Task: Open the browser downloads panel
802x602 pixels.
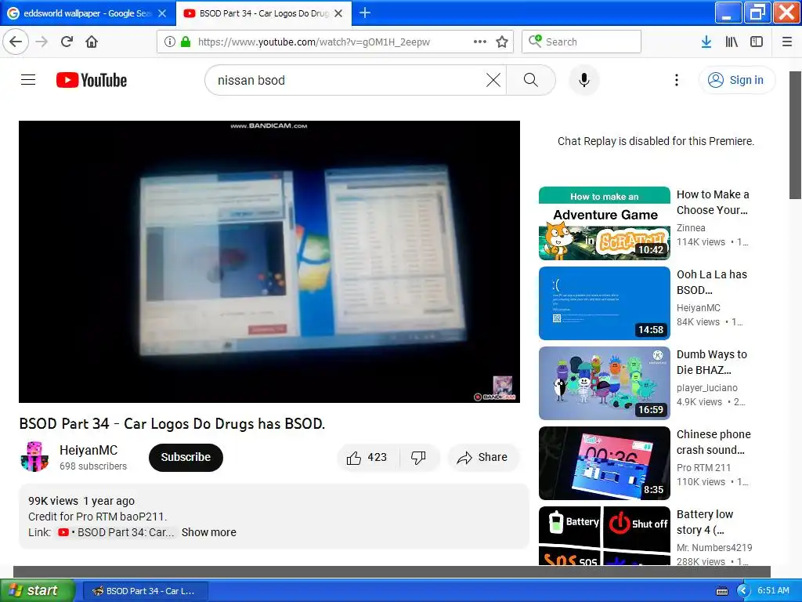Action: click(x=706, y=42)
